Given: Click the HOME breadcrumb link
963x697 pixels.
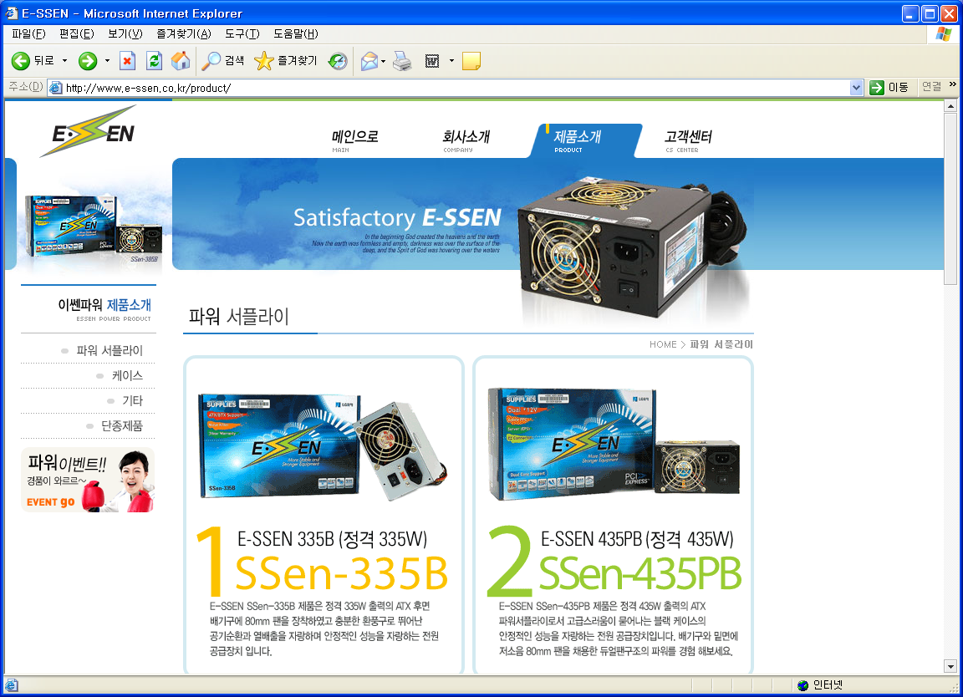Looking at the screenshot, I should click(x=663, y=344).
